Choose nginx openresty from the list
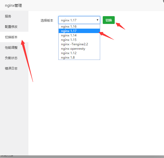 [x=79, y=49]
